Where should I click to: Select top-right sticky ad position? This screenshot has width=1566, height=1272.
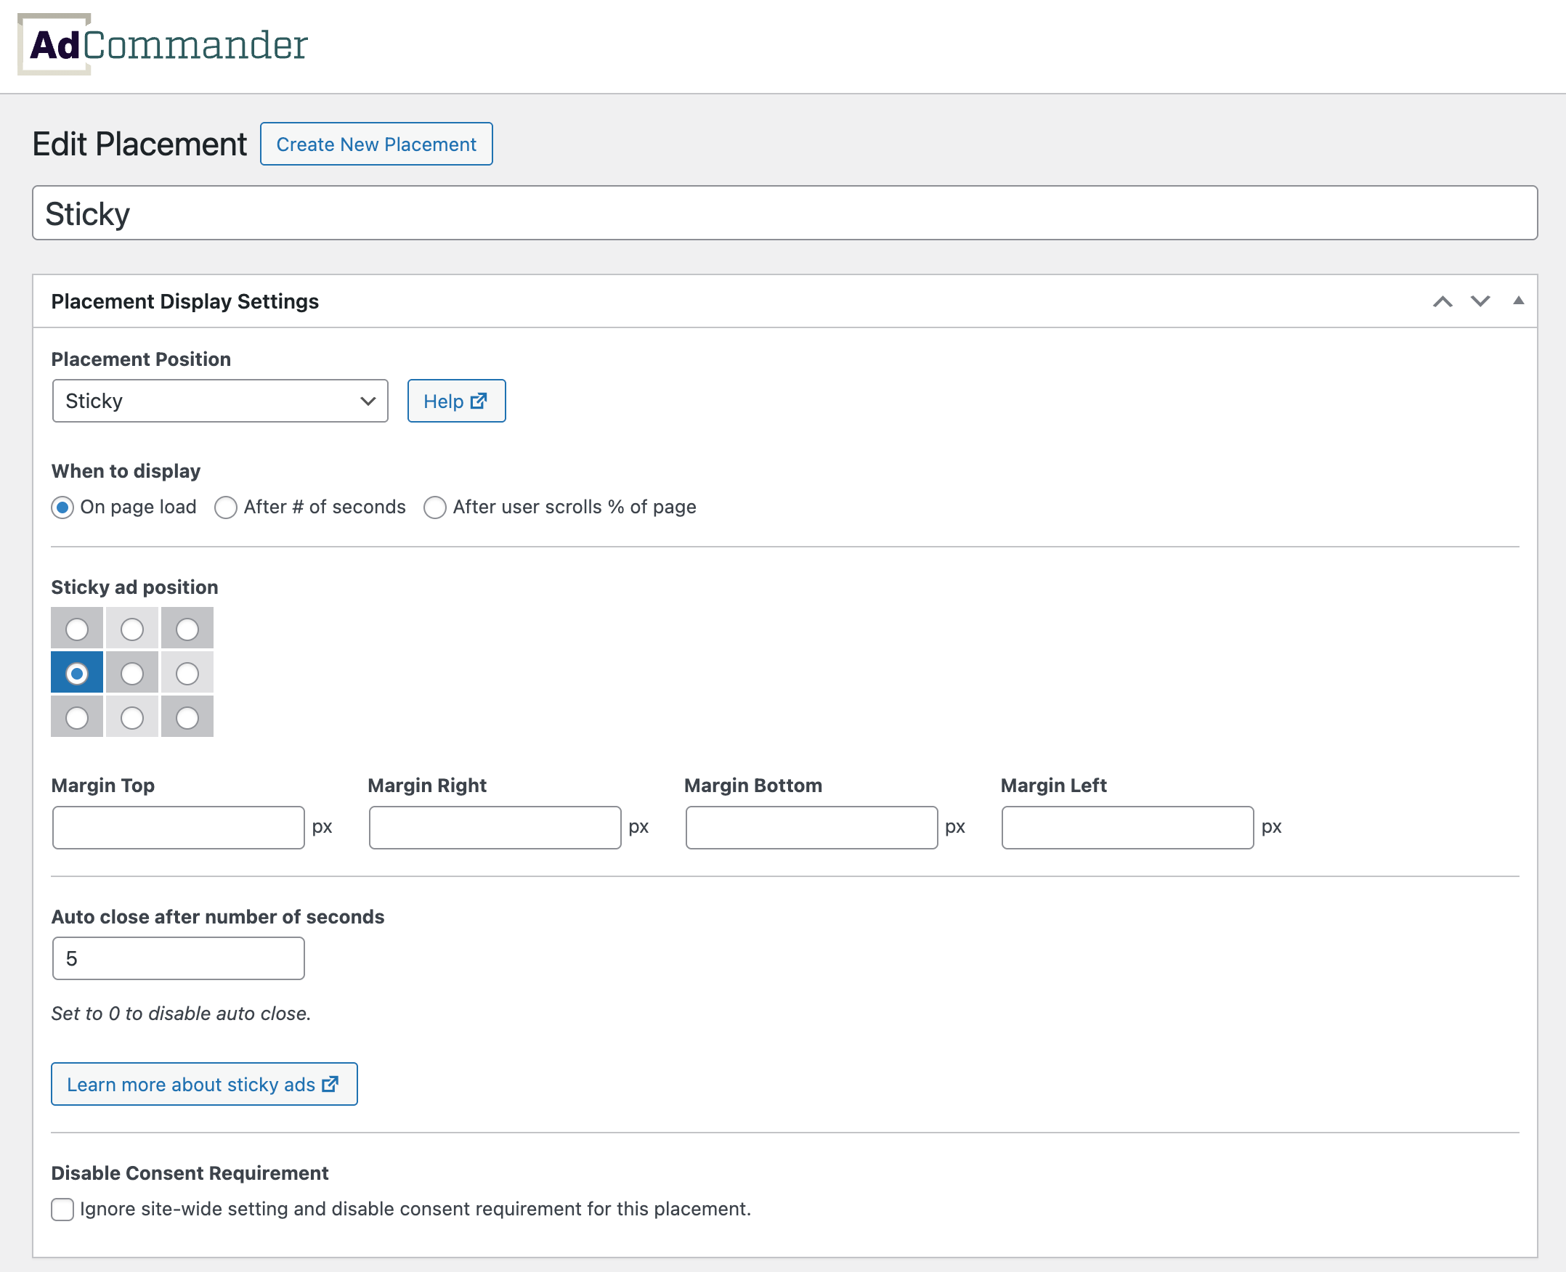187,629
